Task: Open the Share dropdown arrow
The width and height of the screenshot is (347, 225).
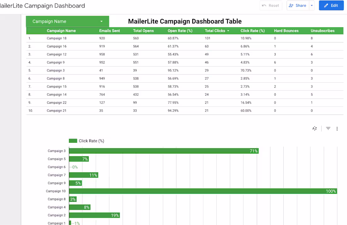Action: tap(312, 5)
